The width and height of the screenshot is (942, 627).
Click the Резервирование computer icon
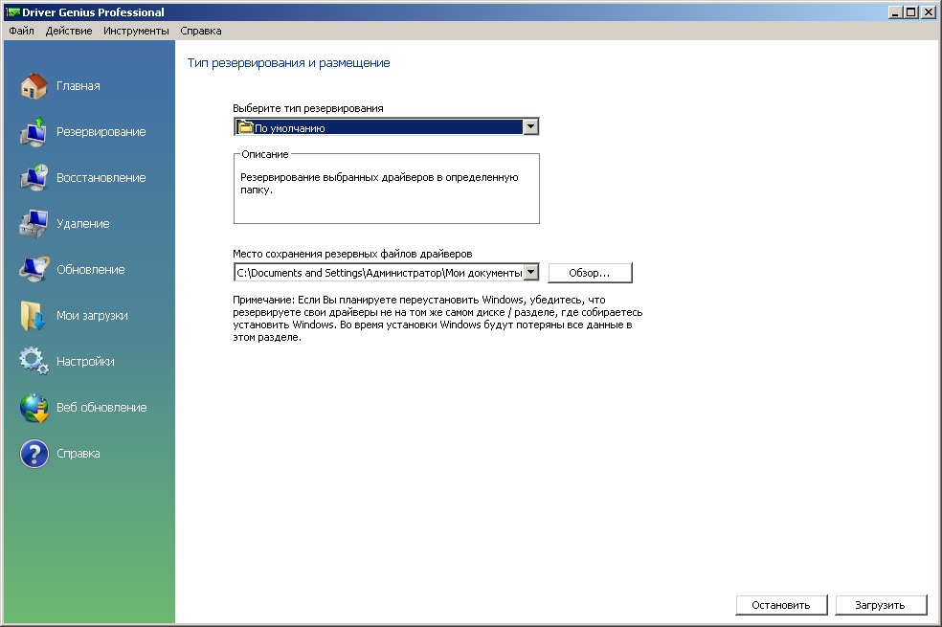[x=34, y=132]
